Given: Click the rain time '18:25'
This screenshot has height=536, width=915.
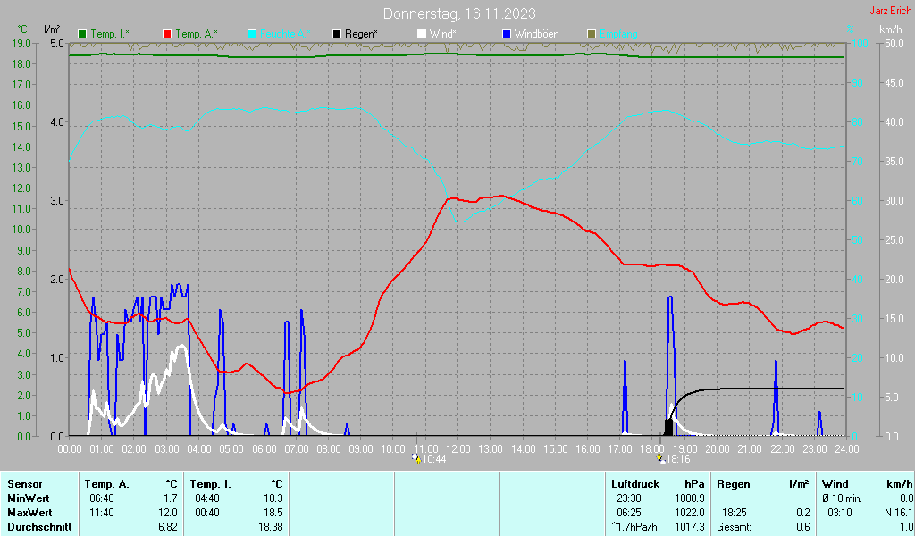Looking at the screenshot, I should pos(735,513).
